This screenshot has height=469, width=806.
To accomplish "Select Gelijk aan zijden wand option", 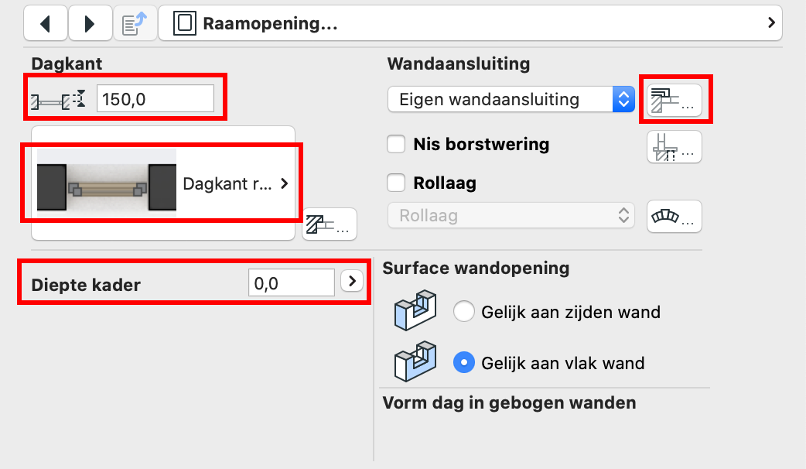I will (x=463, y=312).
